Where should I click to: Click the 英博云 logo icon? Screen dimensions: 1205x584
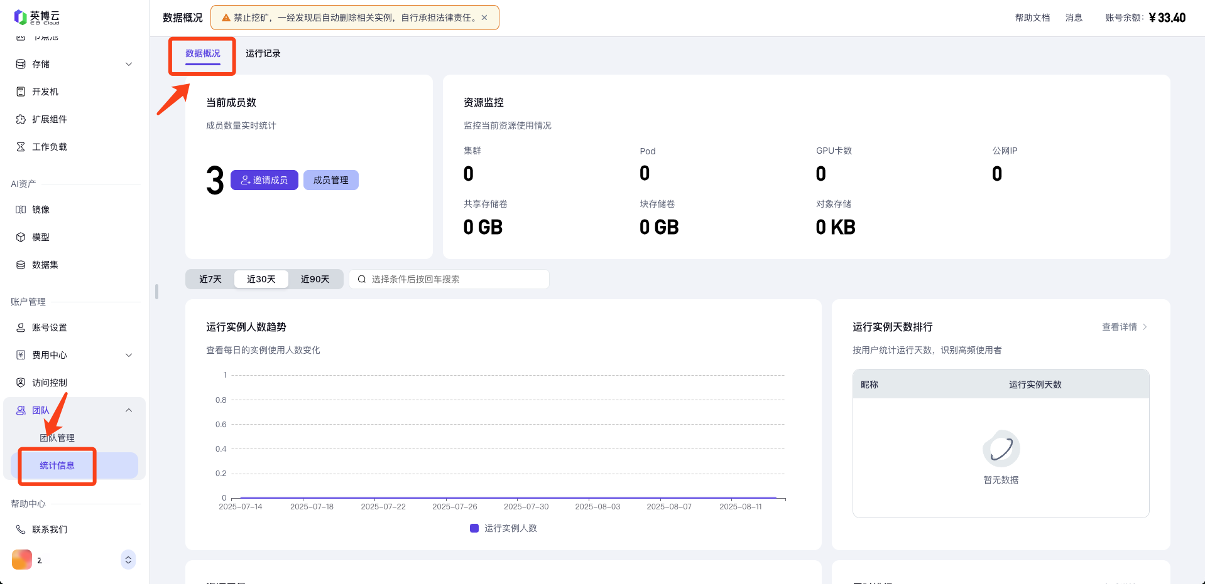(21, 17)
